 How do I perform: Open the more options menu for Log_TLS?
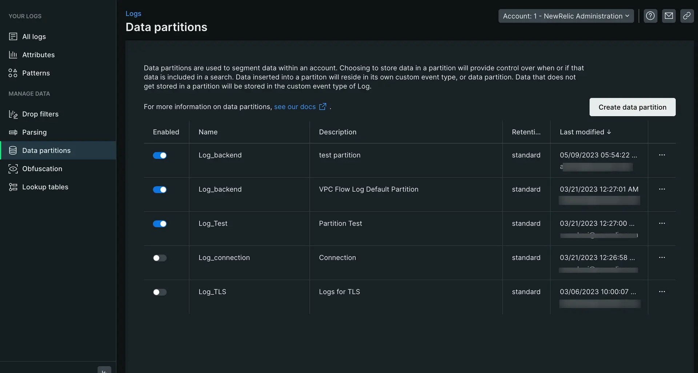pyautogui.click(x=662, y=292)
